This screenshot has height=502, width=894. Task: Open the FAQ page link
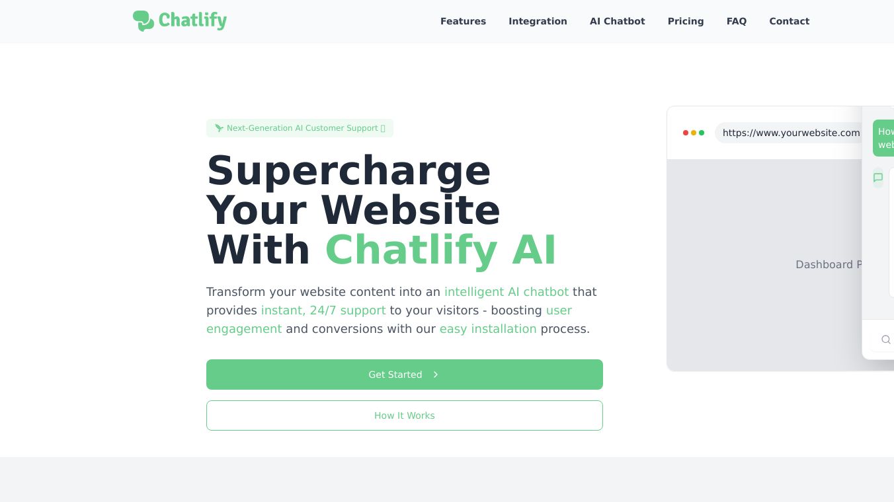(737, 21)
